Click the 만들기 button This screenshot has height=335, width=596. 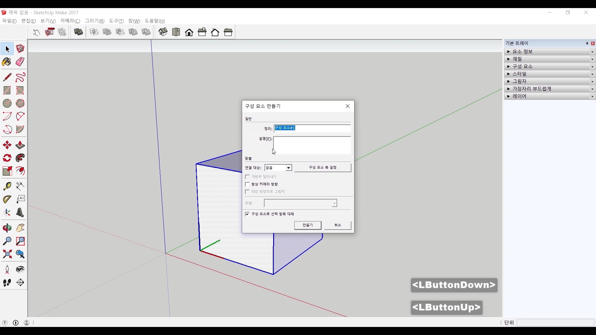coord(308,225)
